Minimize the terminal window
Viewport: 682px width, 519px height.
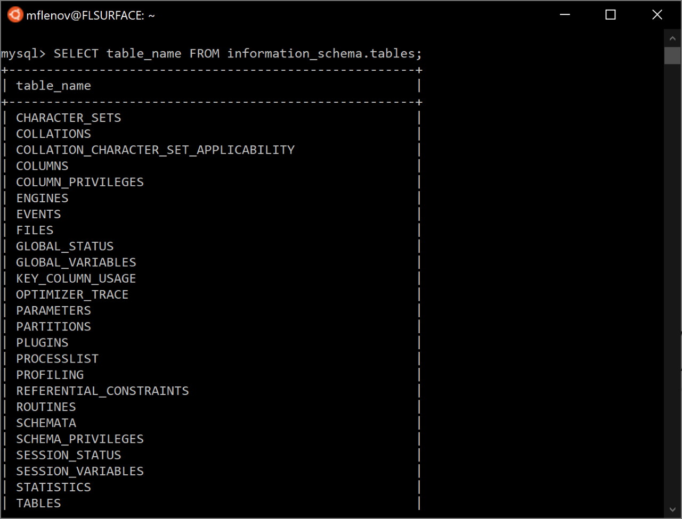coord(565,15)
